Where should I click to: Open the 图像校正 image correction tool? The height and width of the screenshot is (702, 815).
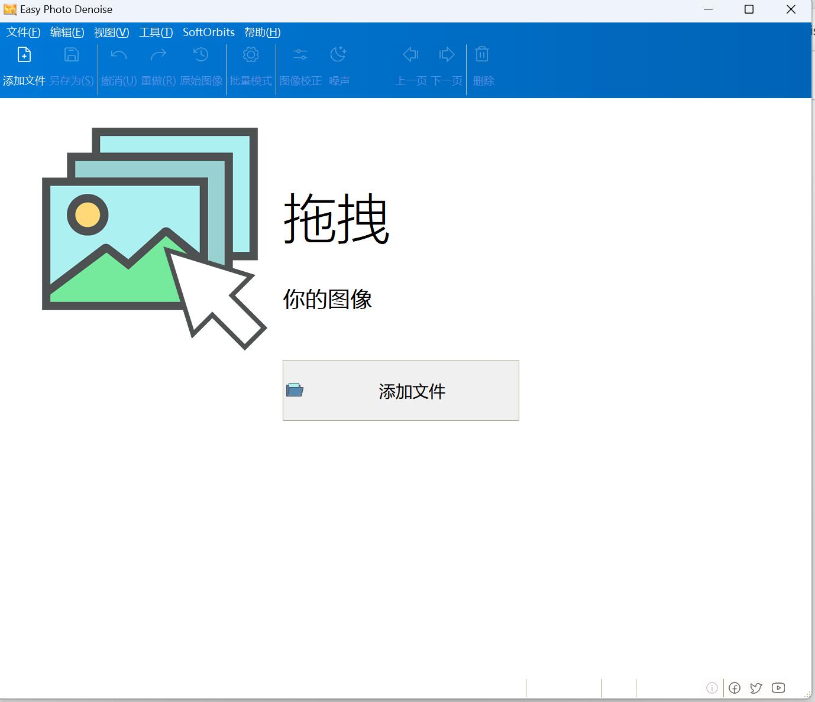[300, 54]
